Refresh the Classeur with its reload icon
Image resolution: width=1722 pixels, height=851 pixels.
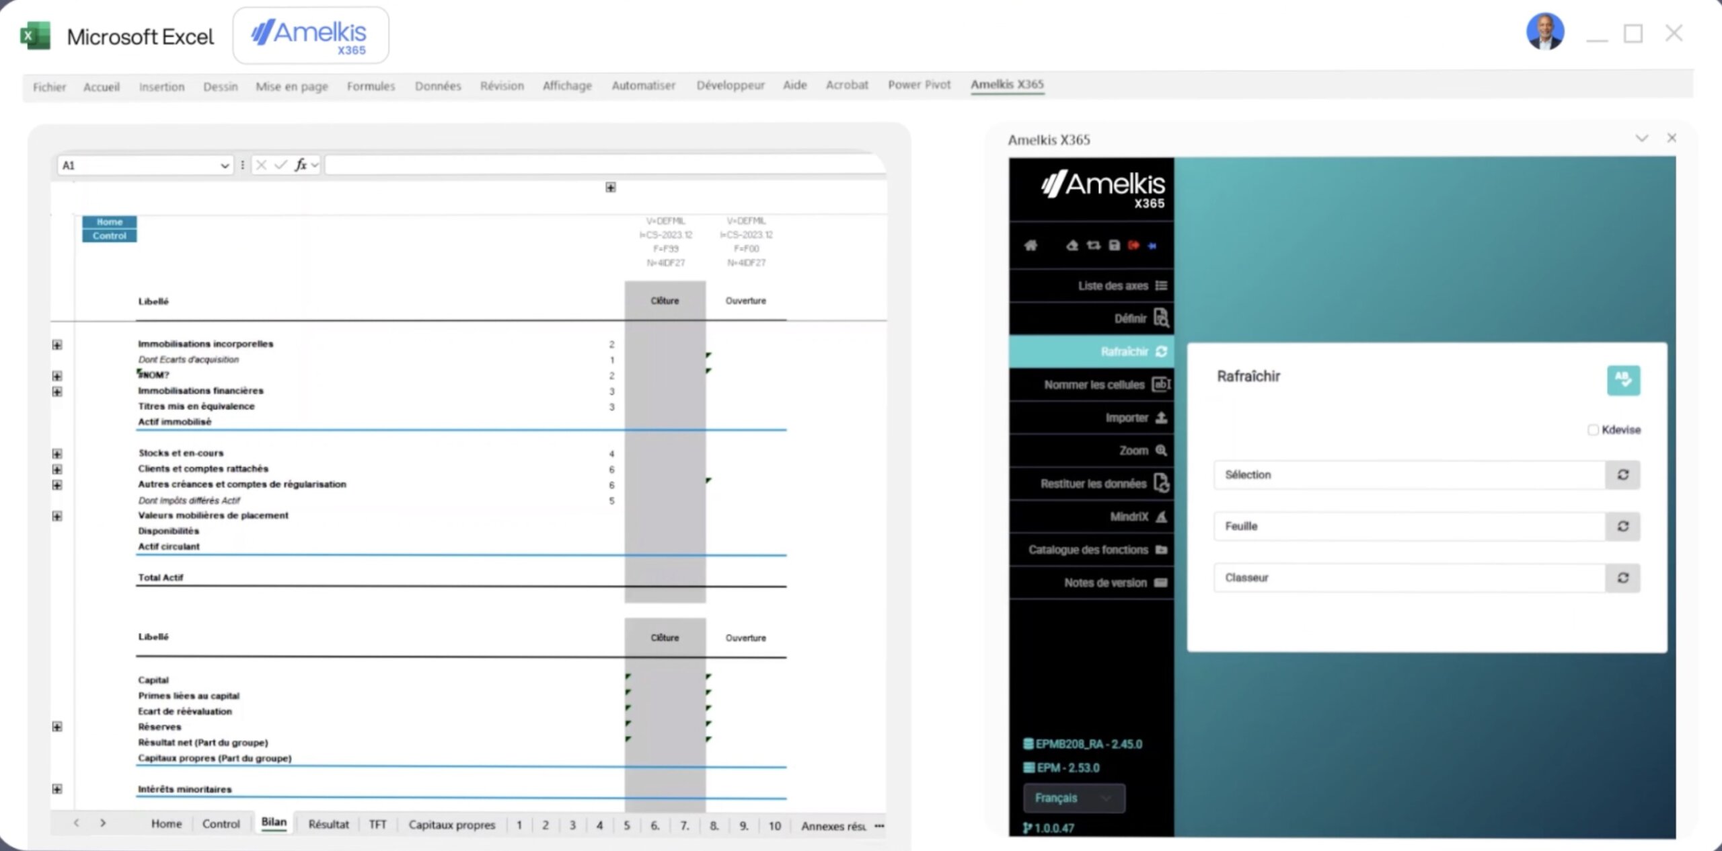click(x=1622, y=578)
